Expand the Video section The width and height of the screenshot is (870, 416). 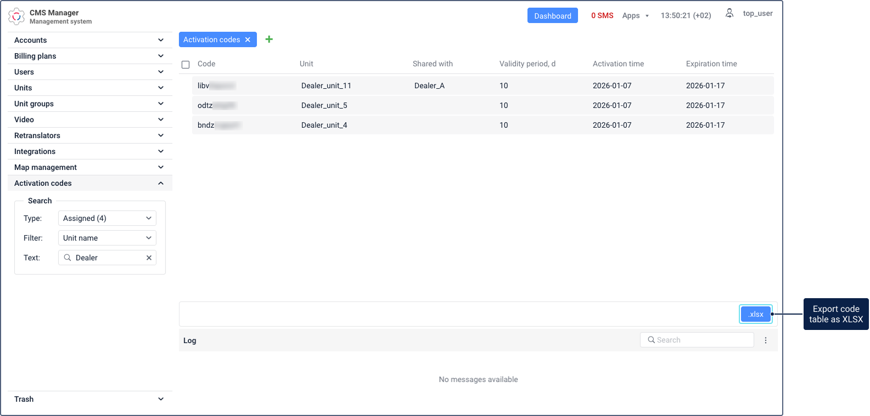(89, 119)
